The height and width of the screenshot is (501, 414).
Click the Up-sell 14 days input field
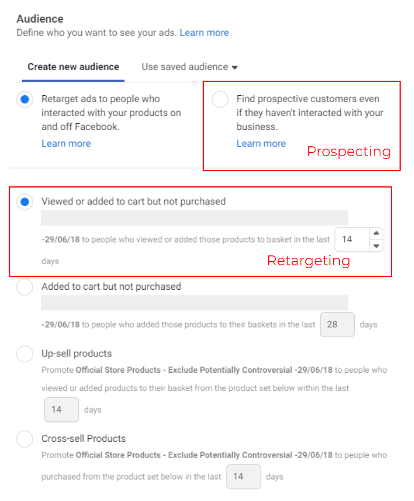pos(61,409)
